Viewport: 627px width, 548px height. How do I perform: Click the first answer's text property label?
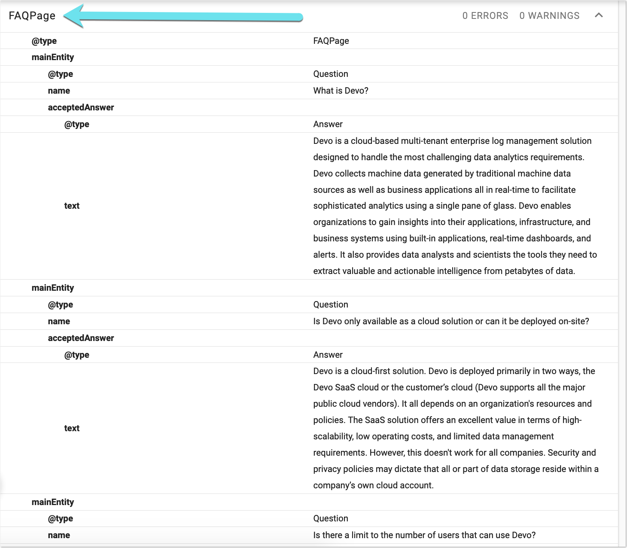click(x=72, y=206)
